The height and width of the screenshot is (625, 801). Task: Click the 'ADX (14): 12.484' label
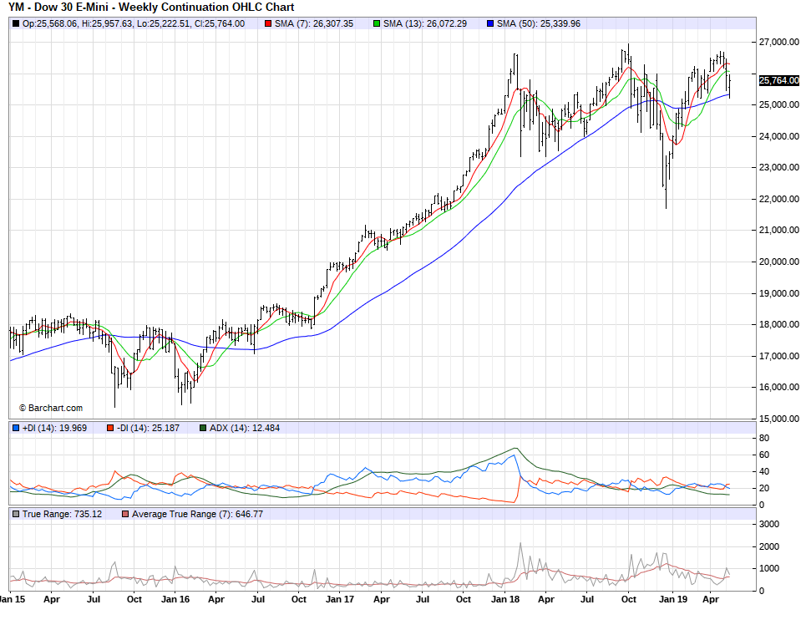(245, 429)
